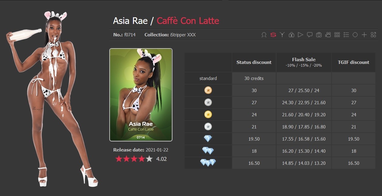Click the 24.30 / 22.95 / 21.60 cell

coord(304,102)
